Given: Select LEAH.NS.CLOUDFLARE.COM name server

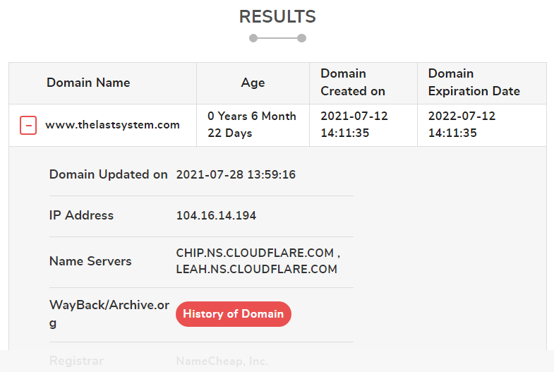Looking at the screenshot, I should point(256,269).
